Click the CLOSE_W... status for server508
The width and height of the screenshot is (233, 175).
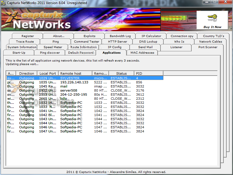pos(121,90)
